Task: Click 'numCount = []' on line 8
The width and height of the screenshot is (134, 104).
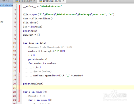Action: (31, 35)
